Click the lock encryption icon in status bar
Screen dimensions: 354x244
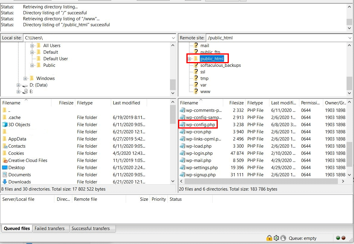coord(269,238)
